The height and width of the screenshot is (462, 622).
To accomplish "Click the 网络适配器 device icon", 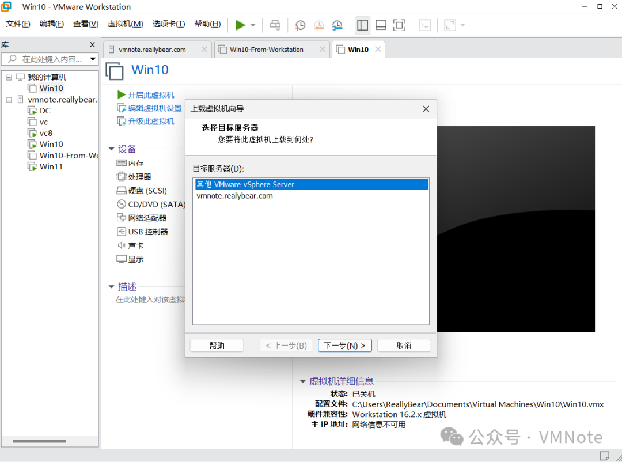I will 122,218.
